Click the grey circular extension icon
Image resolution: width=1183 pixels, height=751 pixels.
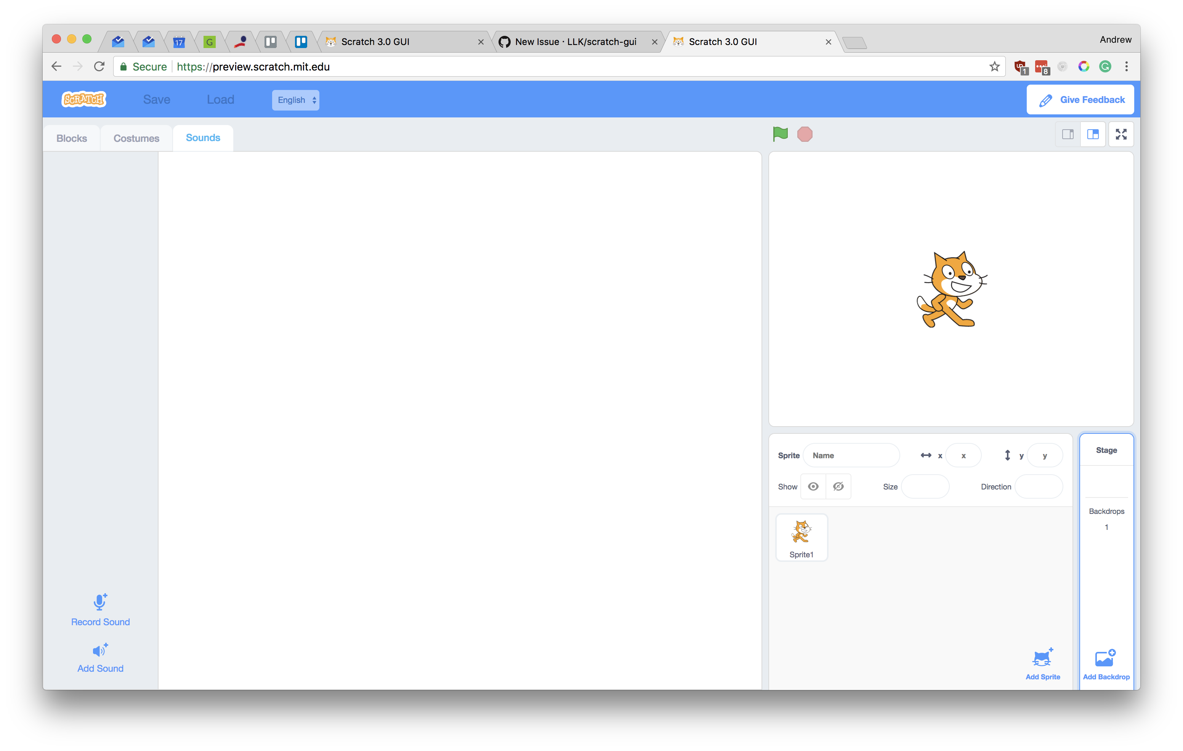point(1062,66)
